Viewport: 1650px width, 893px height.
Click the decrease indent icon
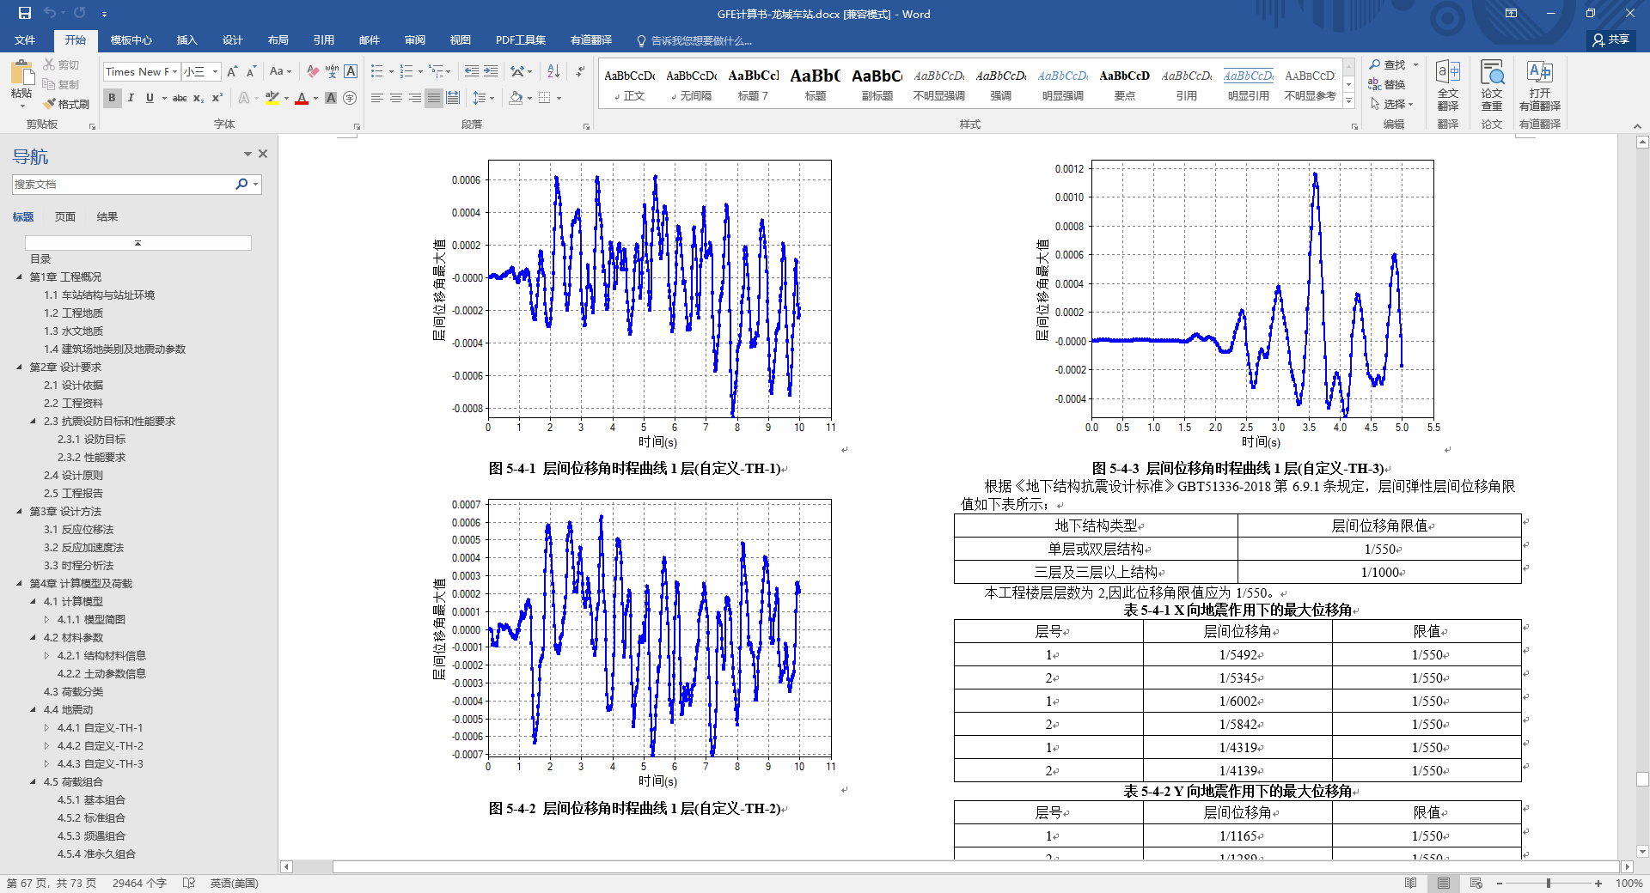click(472, 71)
